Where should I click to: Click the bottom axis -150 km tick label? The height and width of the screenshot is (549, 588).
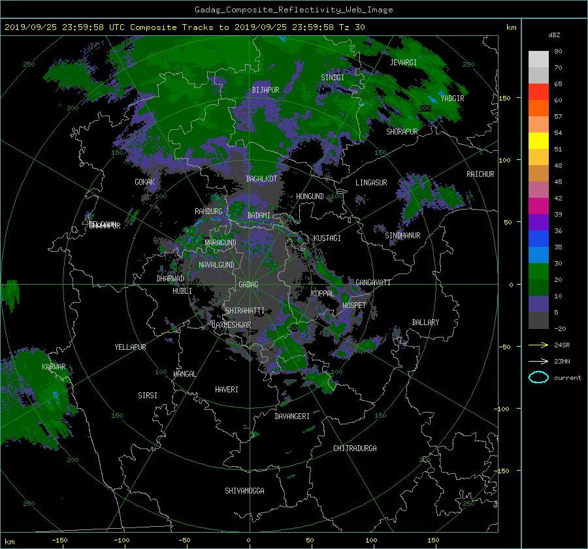coord(59,541)
